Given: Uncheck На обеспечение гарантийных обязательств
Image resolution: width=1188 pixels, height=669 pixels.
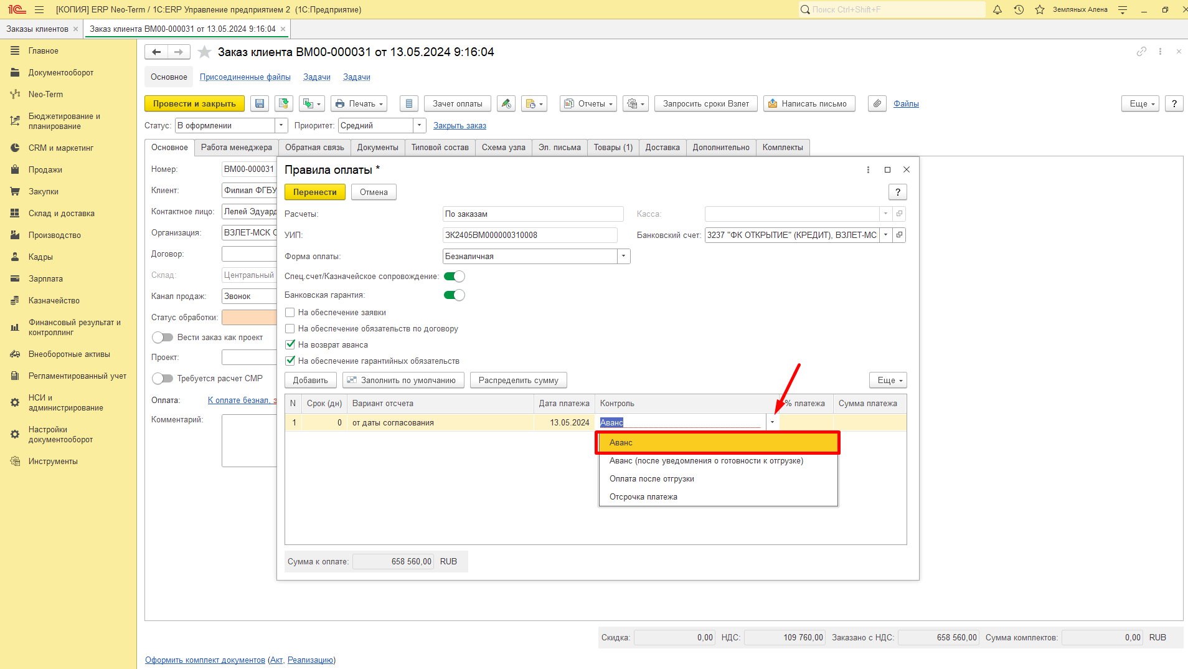Looking at the screenshot, I should 290,361.
